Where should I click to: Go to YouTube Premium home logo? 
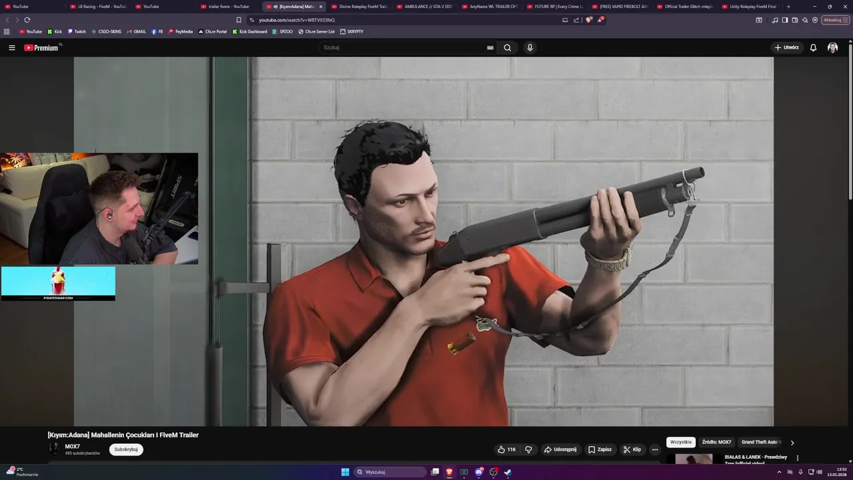[41, 47]
